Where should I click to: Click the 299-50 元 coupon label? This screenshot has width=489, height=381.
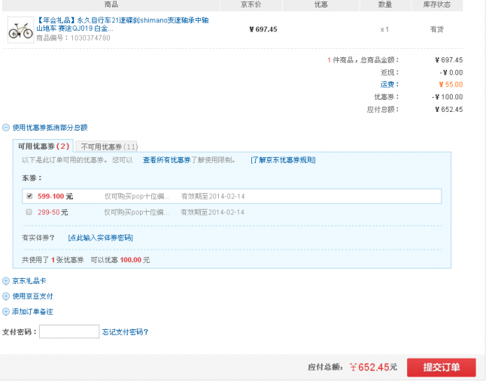pyautogui.click(x=53, y=213)
